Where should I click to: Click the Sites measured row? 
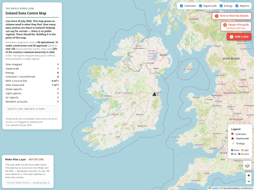pos(32,85)
